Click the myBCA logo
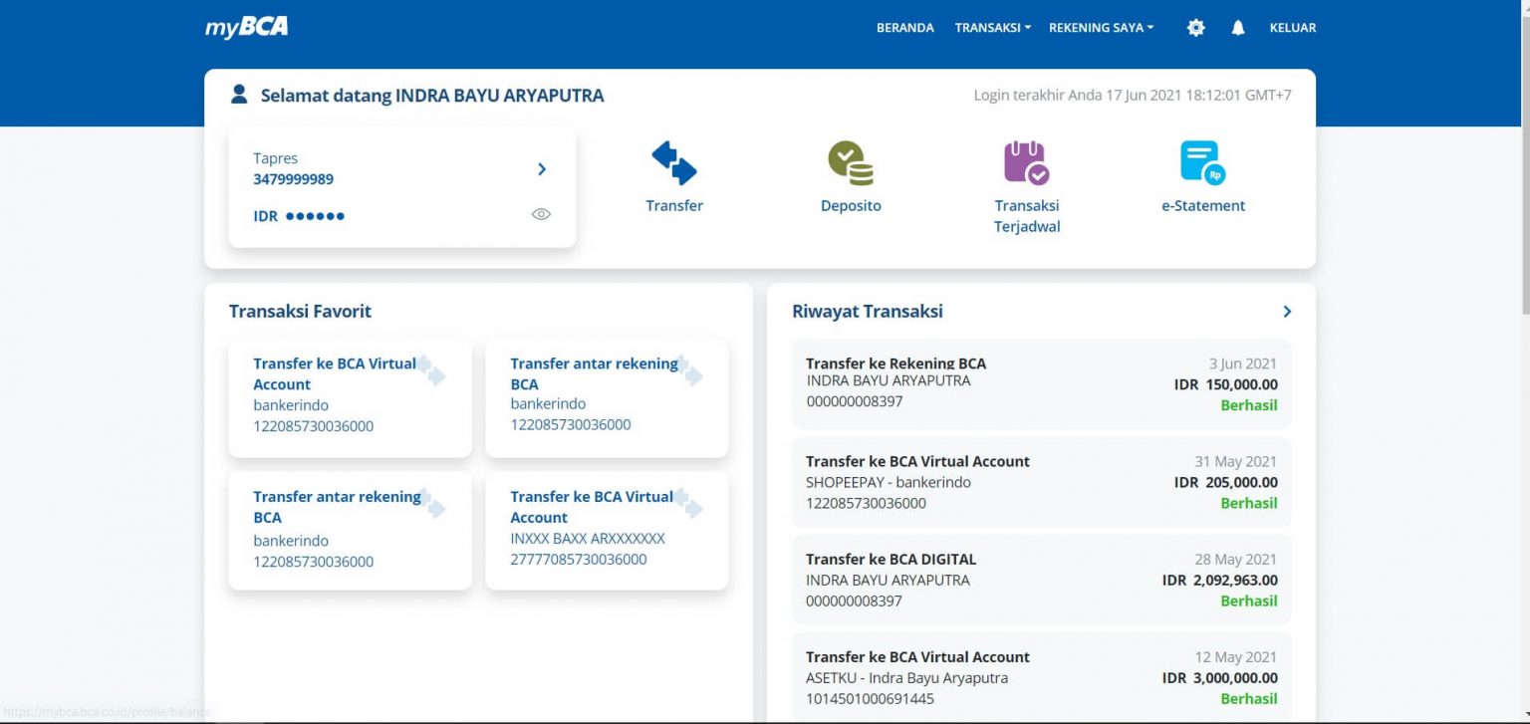The width and height of the screenshot is (1530, 724). 245,26
